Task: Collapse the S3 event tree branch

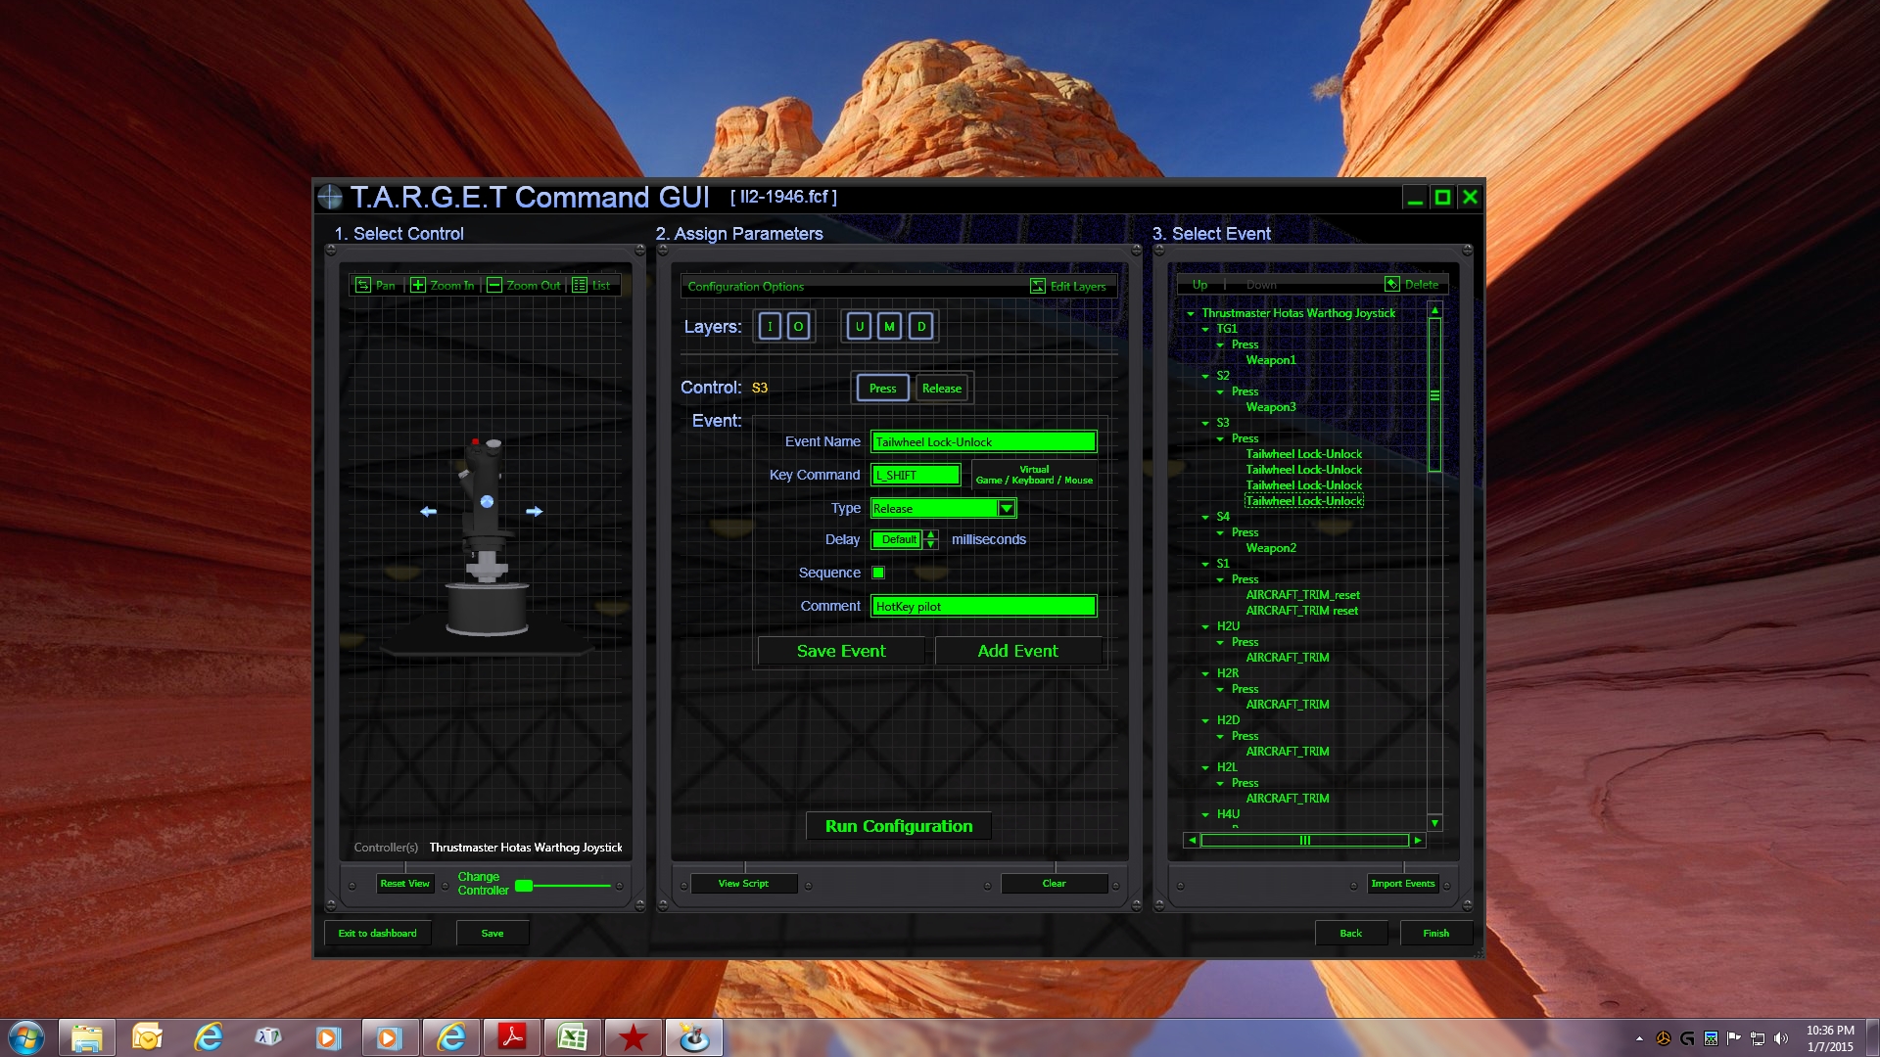Action: [x=1204, y=423]
